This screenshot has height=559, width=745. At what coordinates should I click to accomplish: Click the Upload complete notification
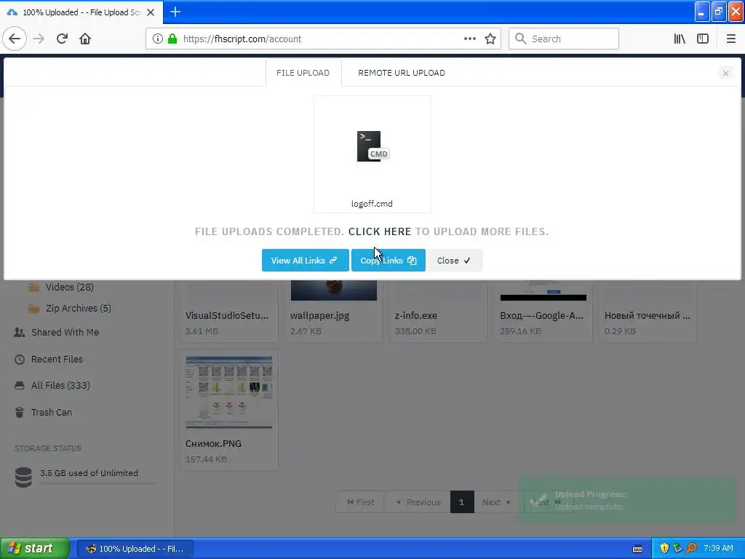click(628, 501)
